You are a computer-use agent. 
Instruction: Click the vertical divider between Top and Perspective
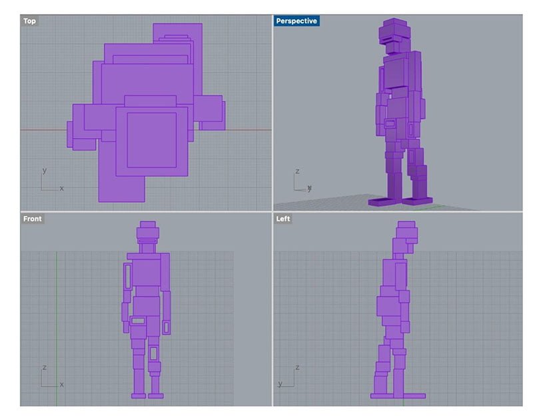coord(272,113)
